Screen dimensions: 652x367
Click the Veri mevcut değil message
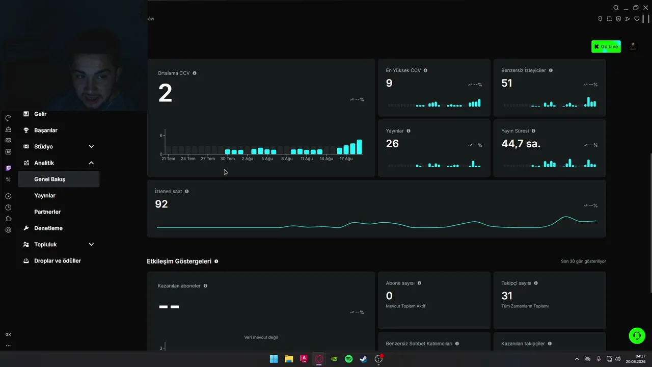[261, 337]
